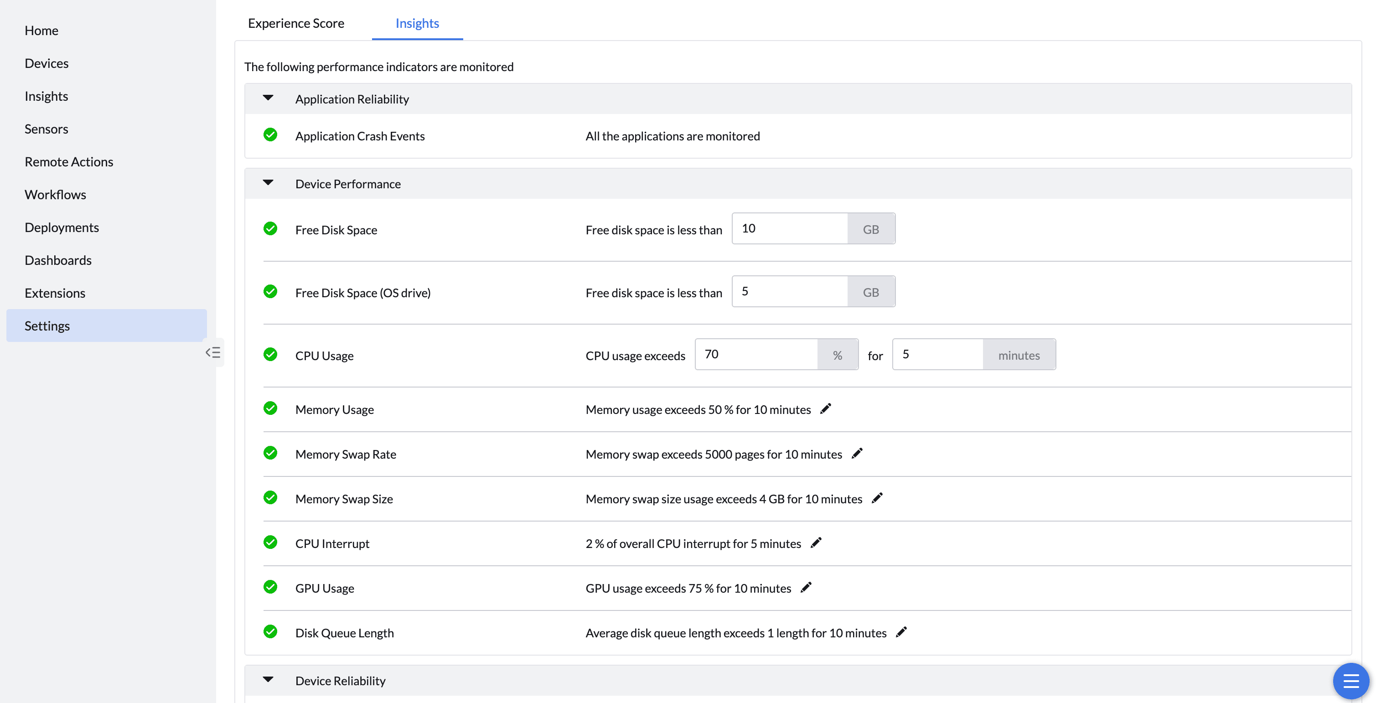This screenshot has width=1376, height=703.
Task: Open the blue floating menu button
Action: (1350, 681)
